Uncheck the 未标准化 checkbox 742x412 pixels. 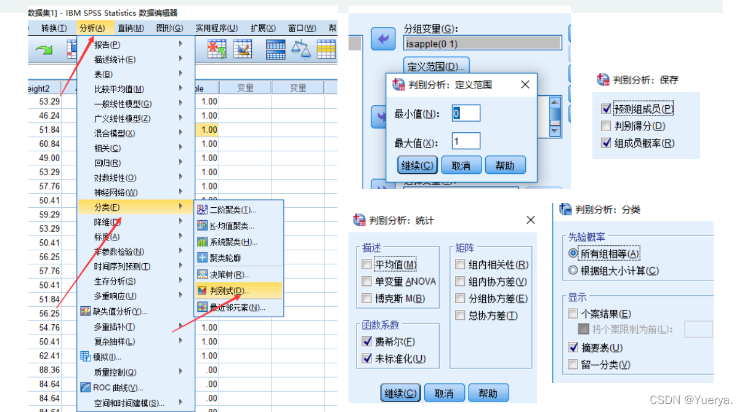367,359
